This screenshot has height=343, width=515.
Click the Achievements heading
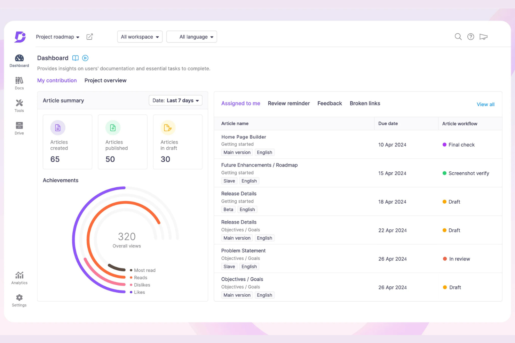(x=61, y=180)
